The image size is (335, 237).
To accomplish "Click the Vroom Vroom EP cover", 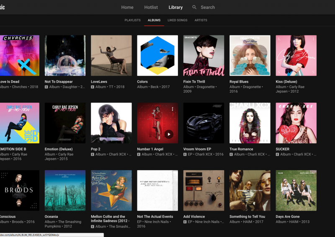I will (x=204, y=123).
